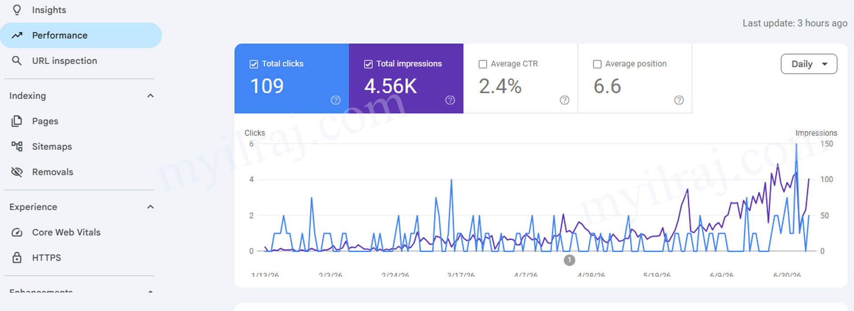This screenshot has width=854, height=311.
Task: Click the Performance trend-line icon
Action: (x=17, y=35)
